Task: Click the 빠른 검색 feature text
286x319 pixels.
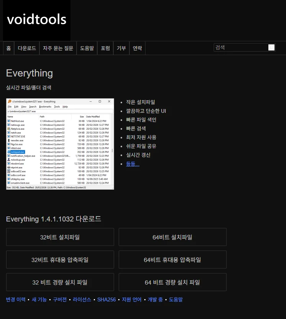Action: pyautogui.click(x=136, y=129)
